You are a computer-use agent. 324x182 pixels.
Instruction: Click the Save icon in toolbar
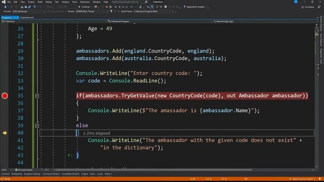26,7
